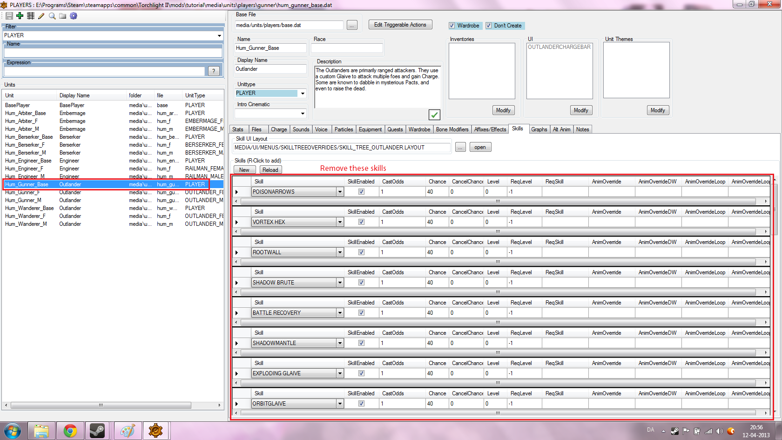Screen dimensions: 782x440
Task: Open the grid view toolbar icon
Action: (x=31, y=16)
